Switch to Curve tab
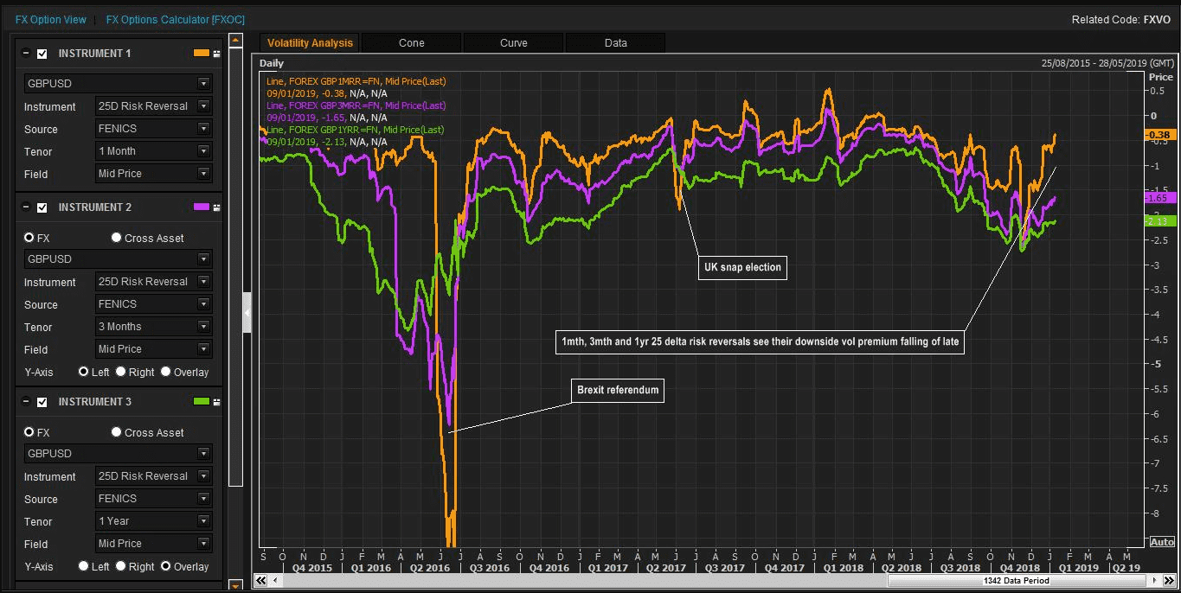1181x593 pixels. point(514,43)
